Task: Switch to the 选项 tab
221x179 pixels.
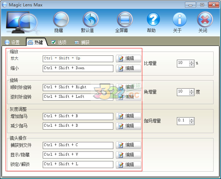Action: click(59, 42)
